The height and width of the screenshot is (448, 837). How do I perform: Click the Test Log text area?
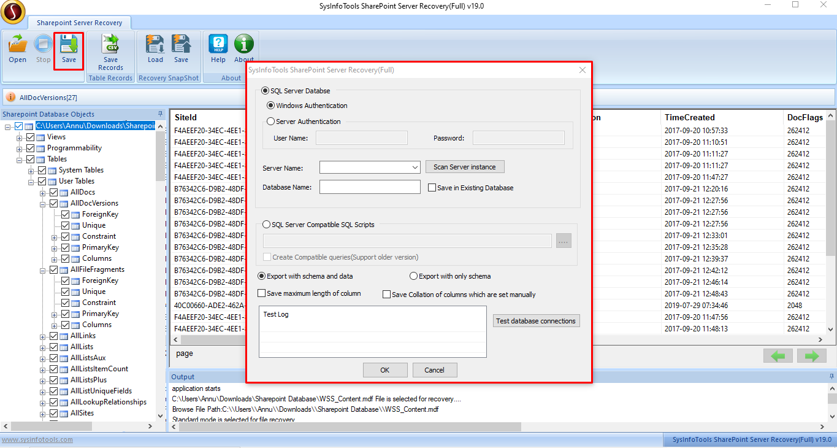(373, 332)
